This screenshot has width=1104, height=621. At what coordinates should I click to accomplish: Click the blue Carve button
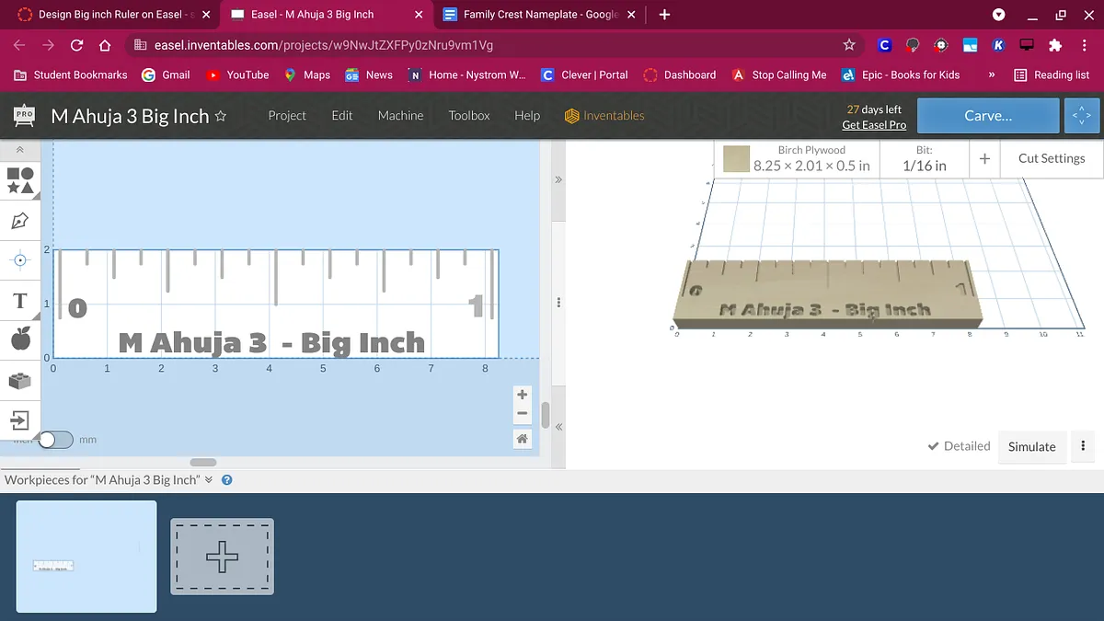pyautogui.click(x=987, y=116)
